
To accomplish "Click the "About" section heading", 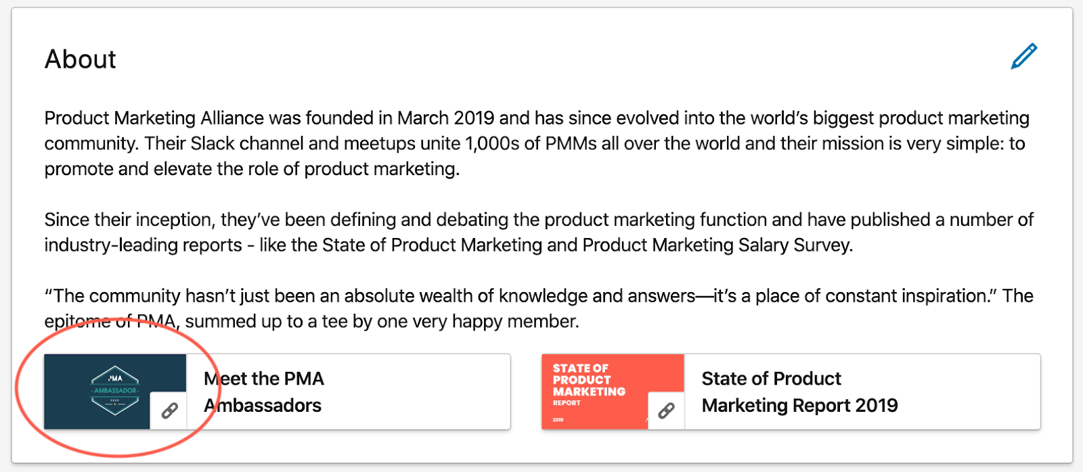I will click(x=81, y=60).
